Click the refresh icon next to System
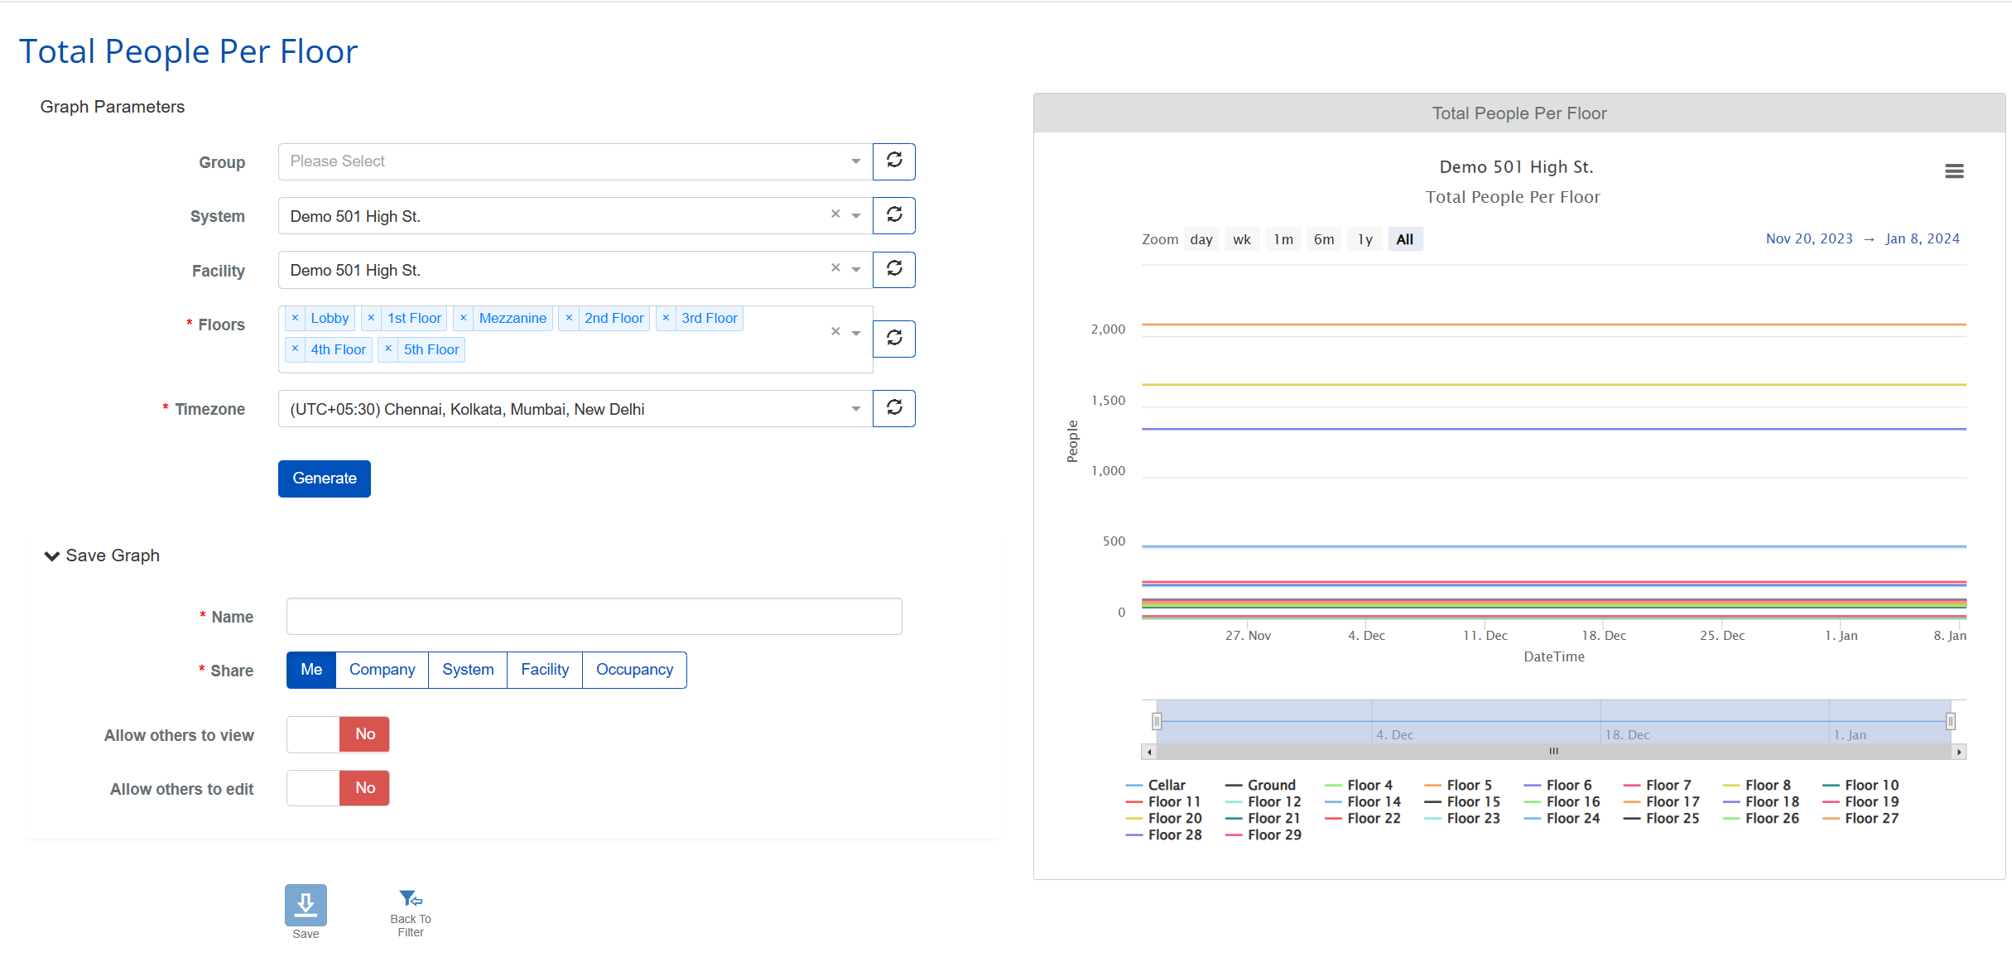2012x957 pixels. click(x=893, y=215)
